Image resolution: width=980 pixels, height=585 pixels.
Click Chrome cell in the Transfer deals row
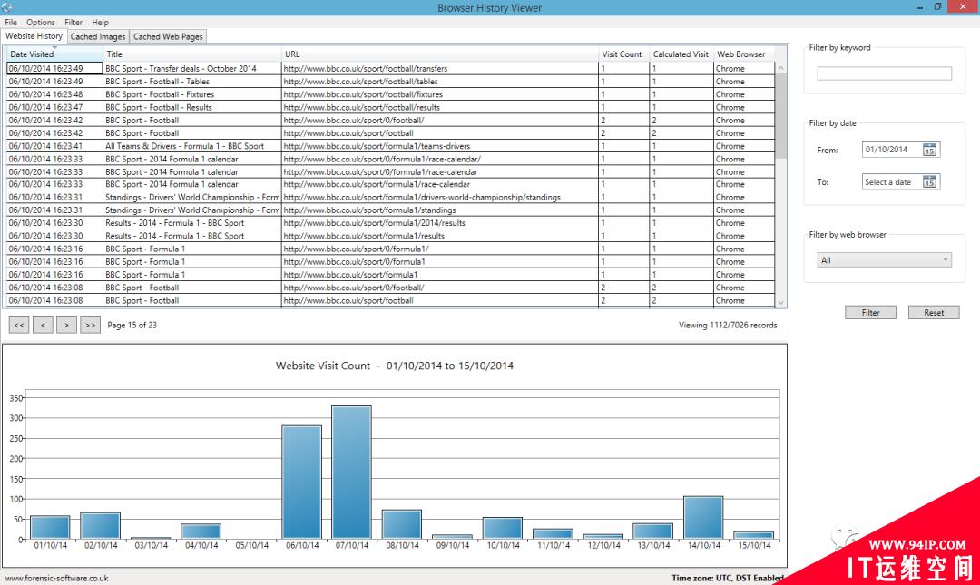pos(744,69)
